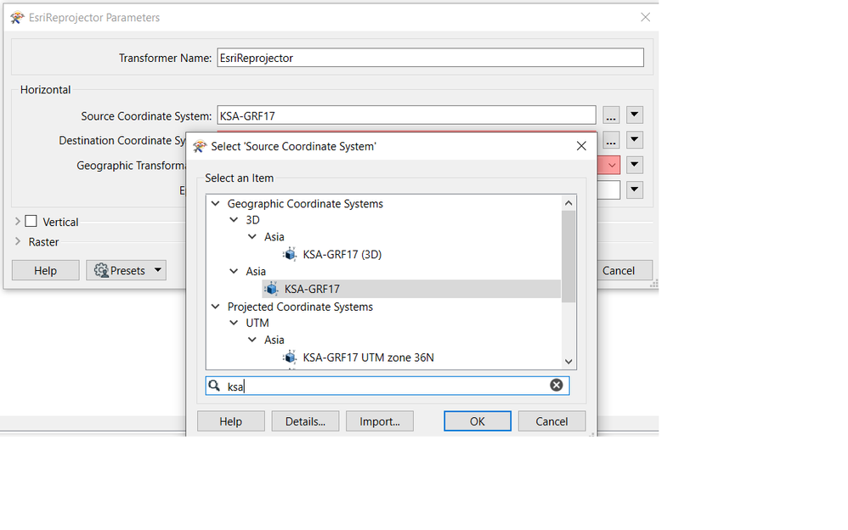Open dropdown arrow beside the fourth parameter field
848x530 pixels.
pos(635,189)
